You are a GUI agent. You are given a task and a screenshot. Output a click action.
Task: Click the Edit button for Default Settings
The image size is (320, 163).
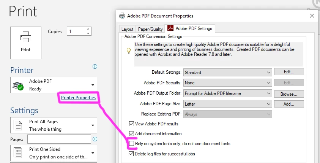point(289,72)
